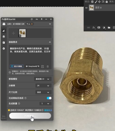Click the Aa font size icon
The width and height of the screenshot is (115, 131).
(x=37, y=19)
